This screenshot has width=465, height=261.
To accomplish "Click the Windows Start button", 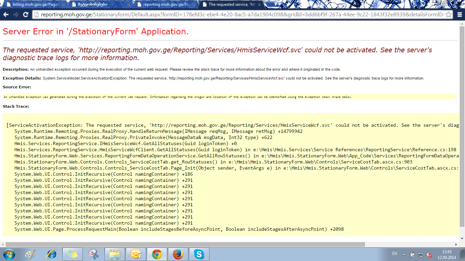I will 9,254.
